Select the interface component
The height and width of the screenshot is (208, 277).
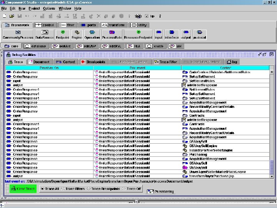point(172,35)
